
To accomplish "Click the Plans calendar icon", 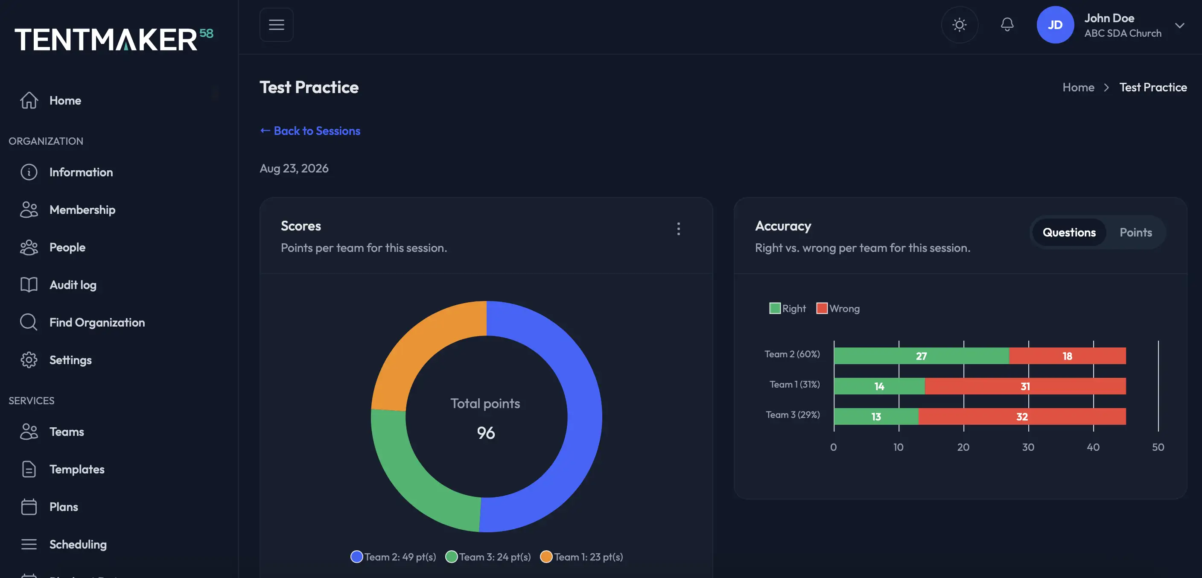I will pyautogui.click(x=29, y=507).
